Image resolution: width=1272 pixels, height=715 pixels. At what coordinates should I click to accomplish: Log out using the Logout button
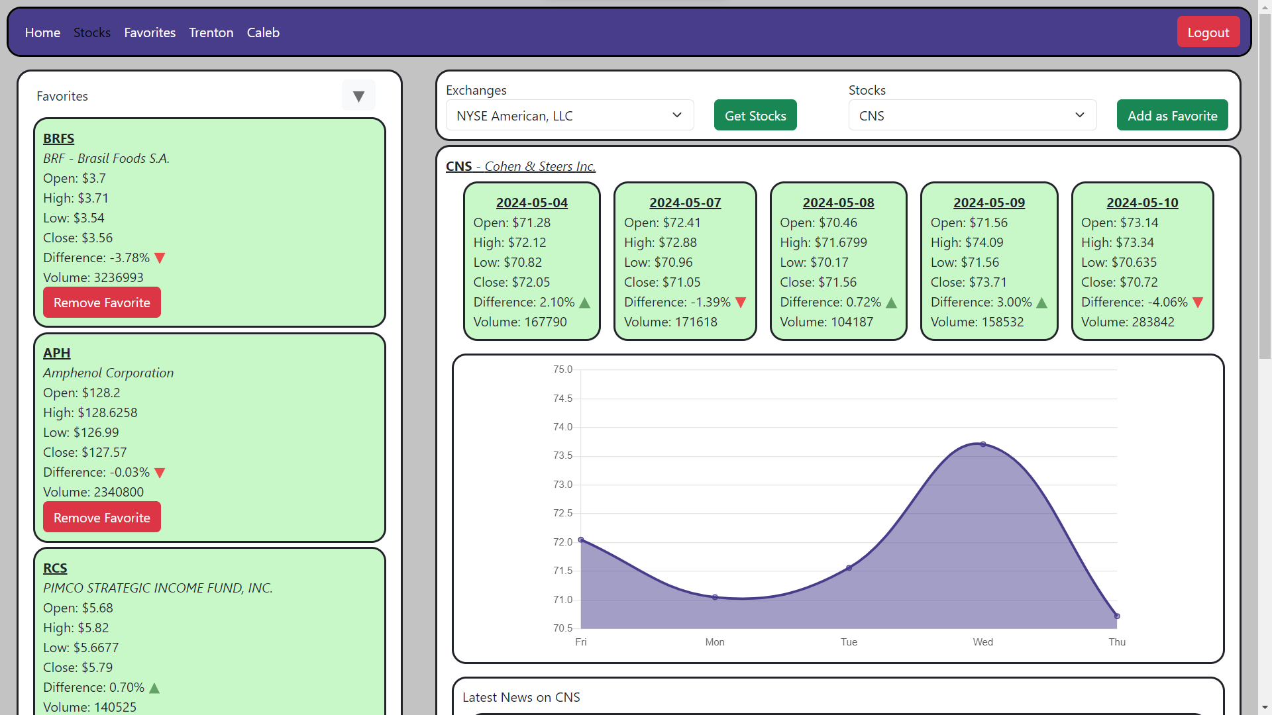(x=1208, y=32)
